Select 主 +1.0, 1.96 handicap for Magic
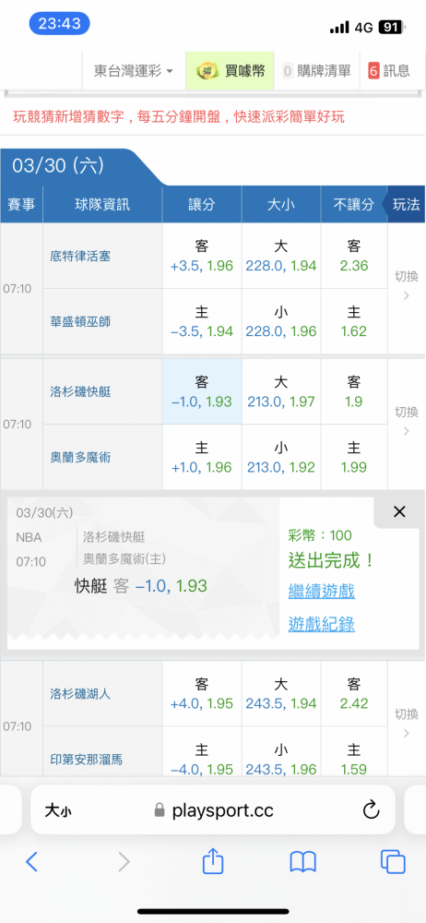The height and width of the screenshot is (923, 426). tap(202, 458)
